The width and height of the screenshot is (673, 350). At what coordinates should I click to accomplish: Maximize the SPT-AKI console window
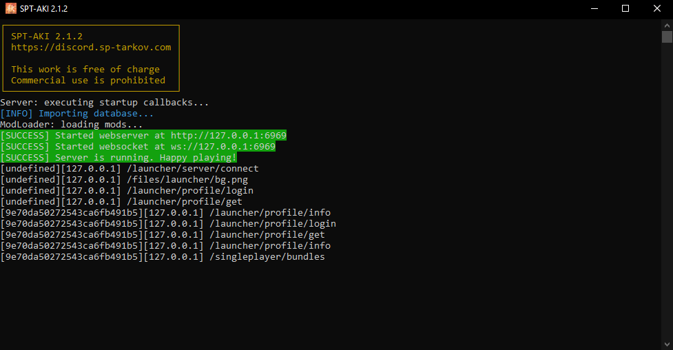click(625, 8)
